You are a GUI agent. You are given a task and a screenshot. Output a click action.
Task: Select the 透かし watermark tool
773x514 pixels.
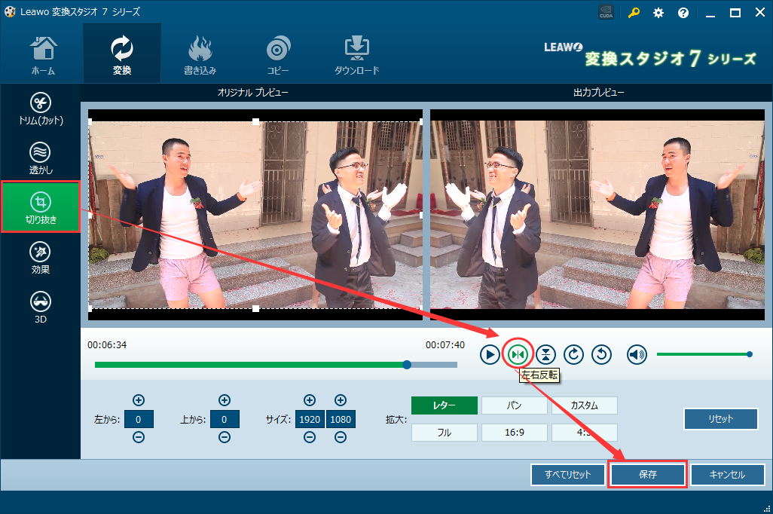(x=40, y=158)
